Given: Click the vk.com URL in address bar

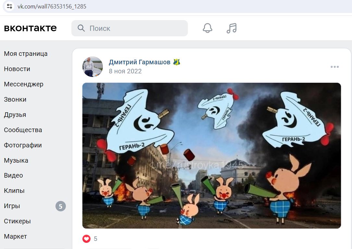Looking at the screenshot, I should point(52,6).
